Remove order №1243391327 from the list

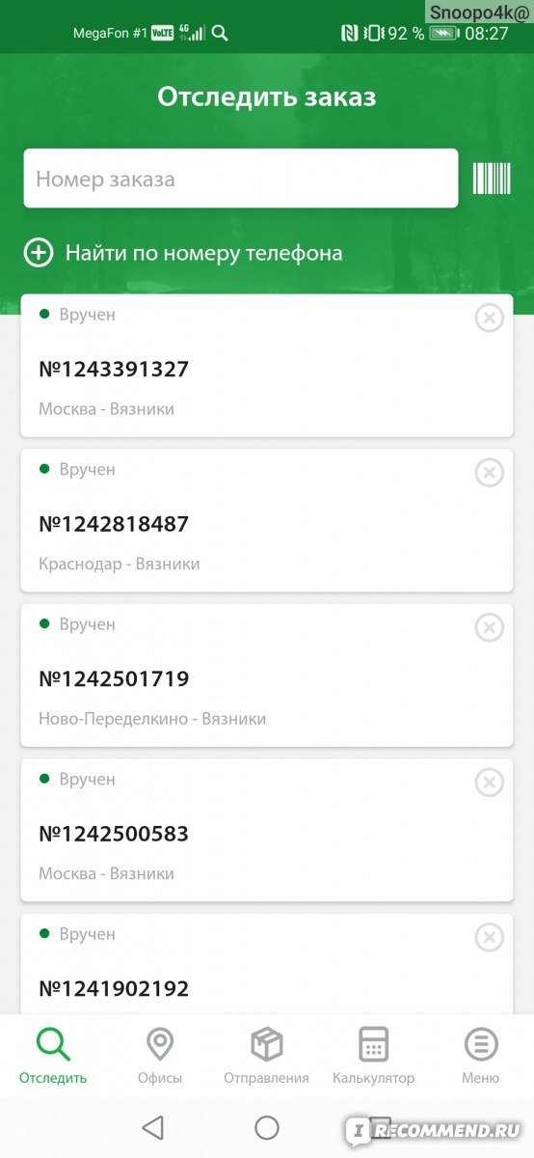(490, 317)
